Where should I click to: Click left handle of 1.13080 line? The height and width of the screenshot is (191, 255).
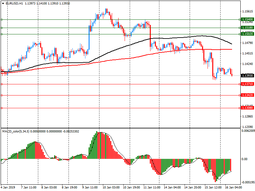[2, 108]
